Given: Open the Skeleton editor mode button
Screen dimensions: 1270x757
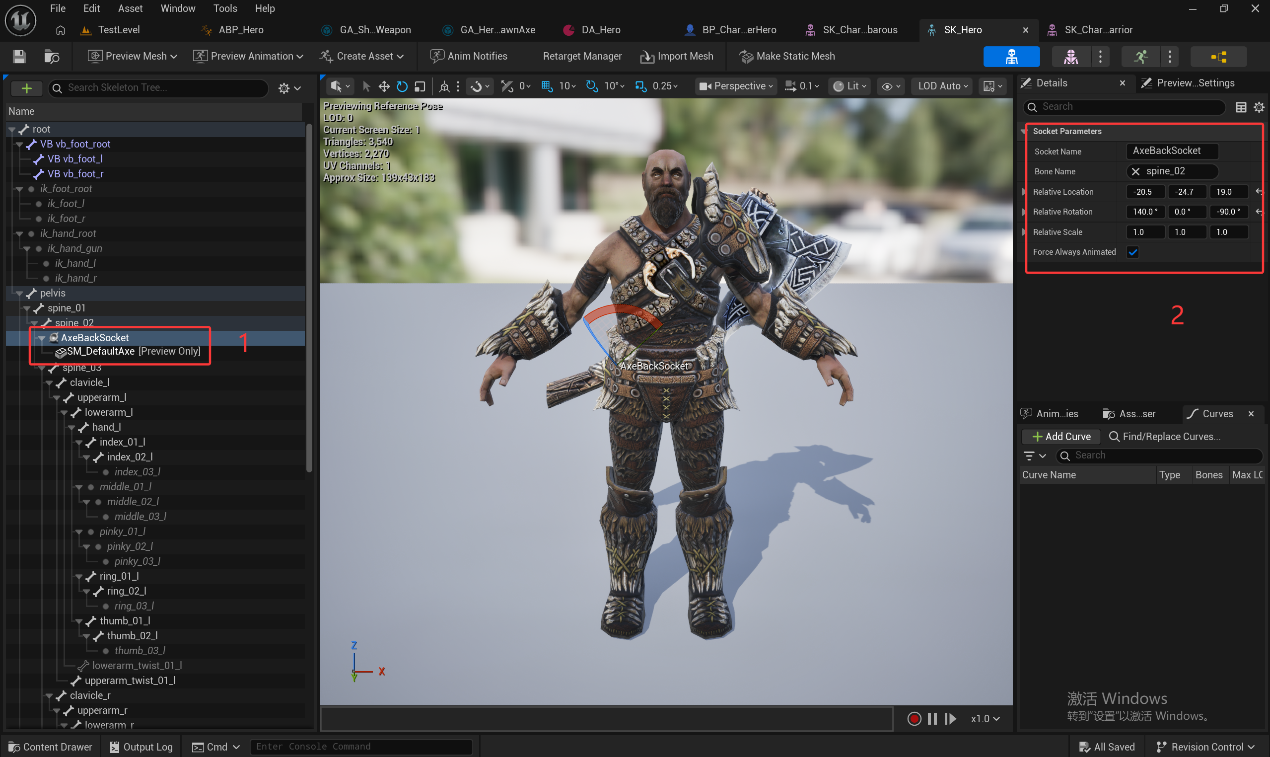Looking at the screenshot, I should [x=1011, y=56].
